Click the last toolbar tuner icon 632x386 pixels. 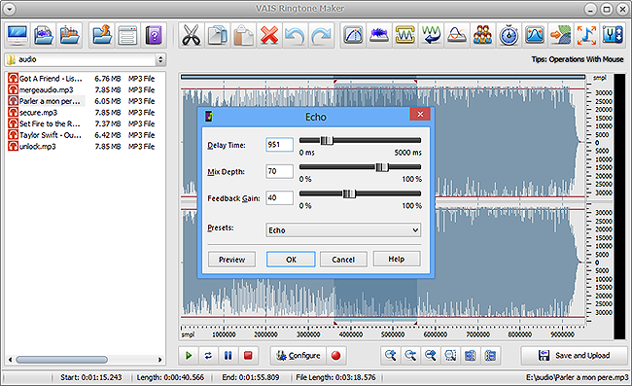[x=613, y=35]
